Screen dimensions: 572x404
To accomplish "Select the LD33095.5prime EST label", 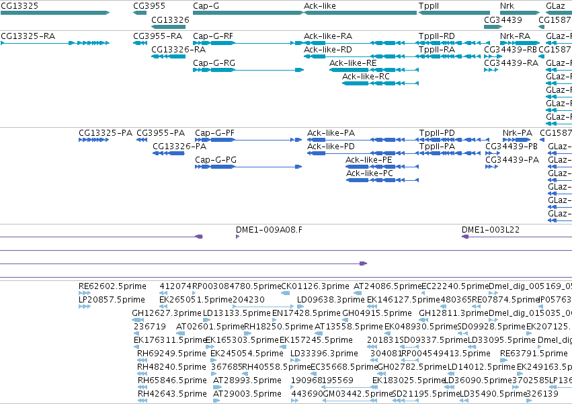I will pyautogui.click(x=501, y=339).
